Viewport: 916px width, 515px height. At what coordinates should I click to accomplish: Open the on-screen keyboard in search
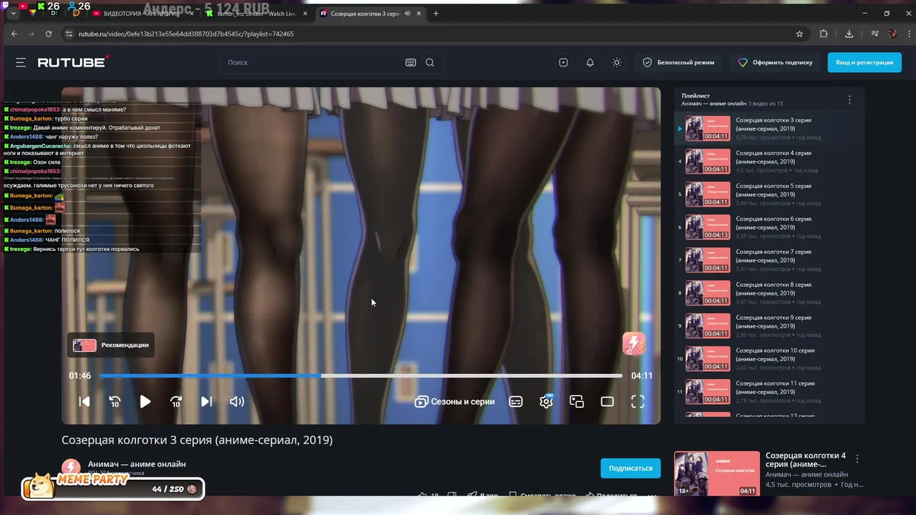pos(411,62)
